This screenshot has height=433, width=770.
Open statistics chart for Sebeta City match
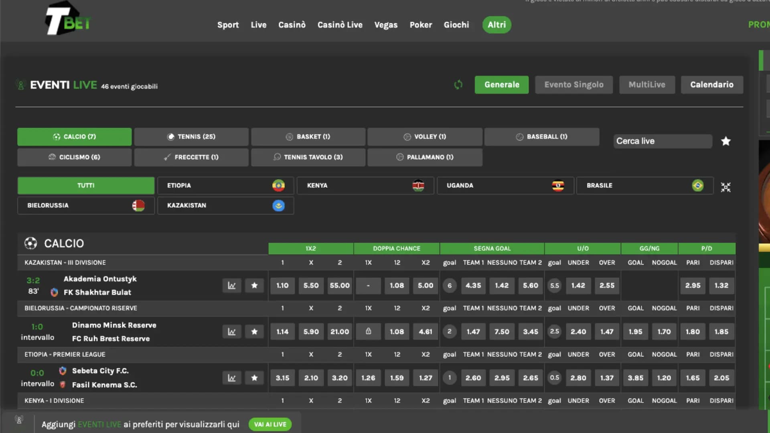(x=232, y=377)
